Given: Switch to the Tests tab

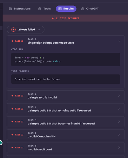Looking at the screenshot, I should tap(44, 9).
